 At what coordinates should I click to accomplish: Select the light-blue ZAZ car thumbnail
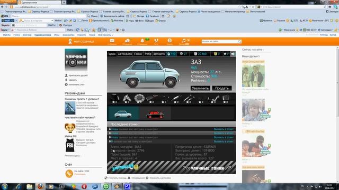pos(123,114)
